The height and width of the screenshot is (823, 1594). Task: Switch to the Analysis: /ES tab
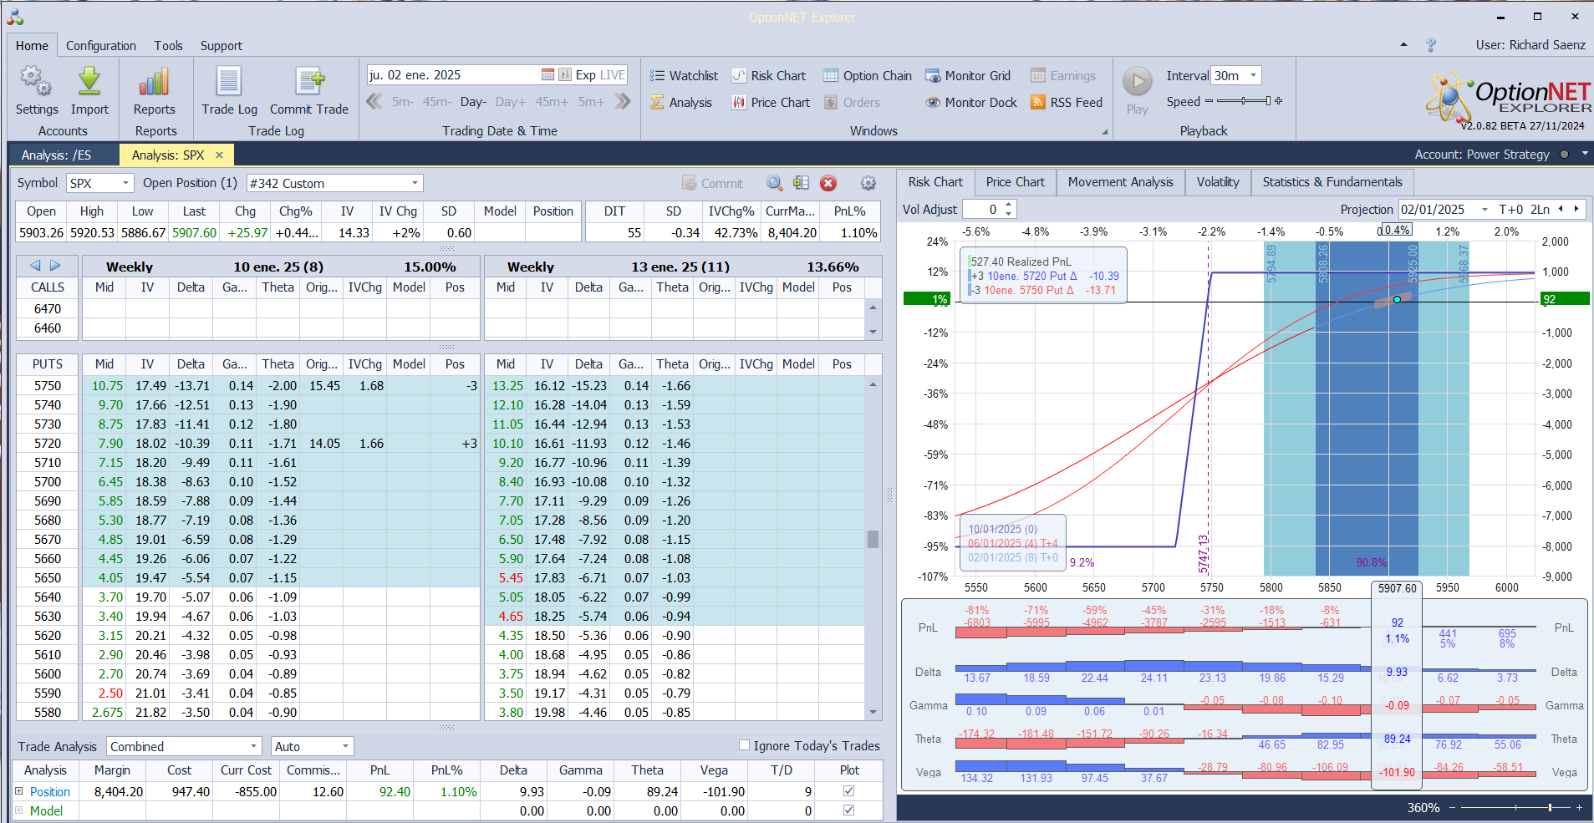(x=56, y=155)
